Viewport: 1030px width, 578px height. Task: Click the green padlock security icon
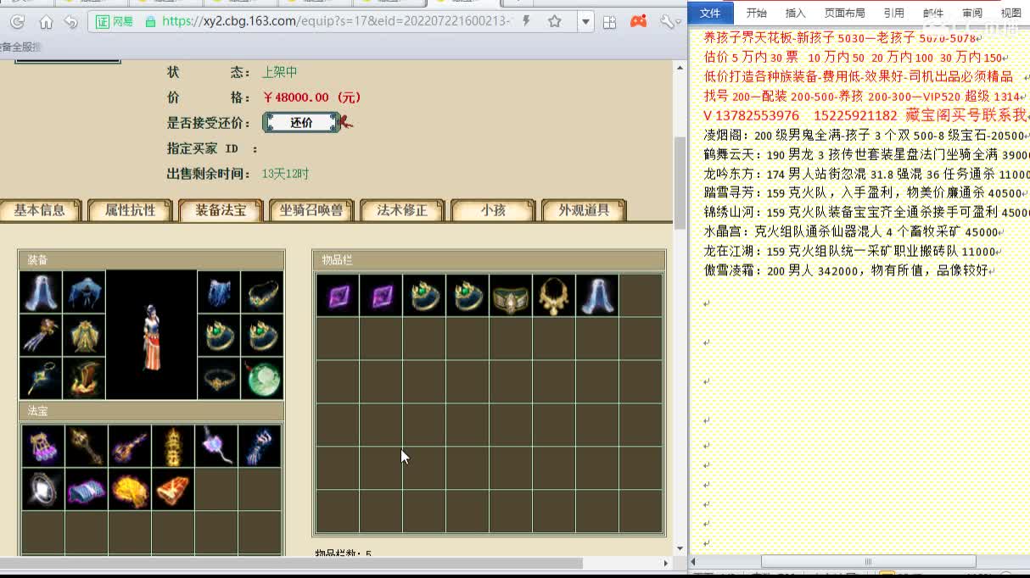tap(150, 22)
